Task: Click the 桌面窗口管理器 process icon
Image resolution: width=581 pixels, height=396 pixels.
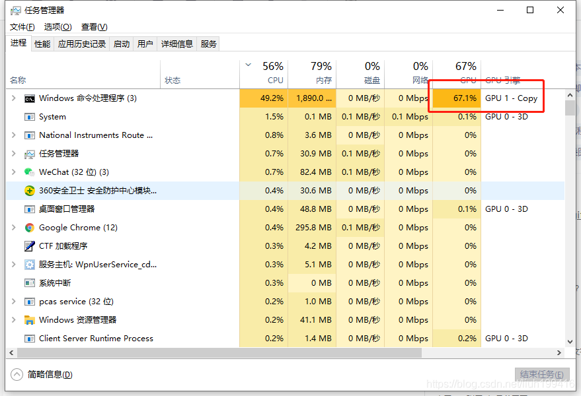Action: [30, 209]
